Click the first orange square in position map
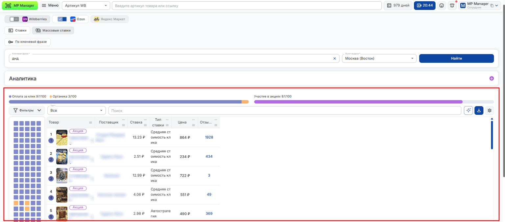 click(16, 203)
